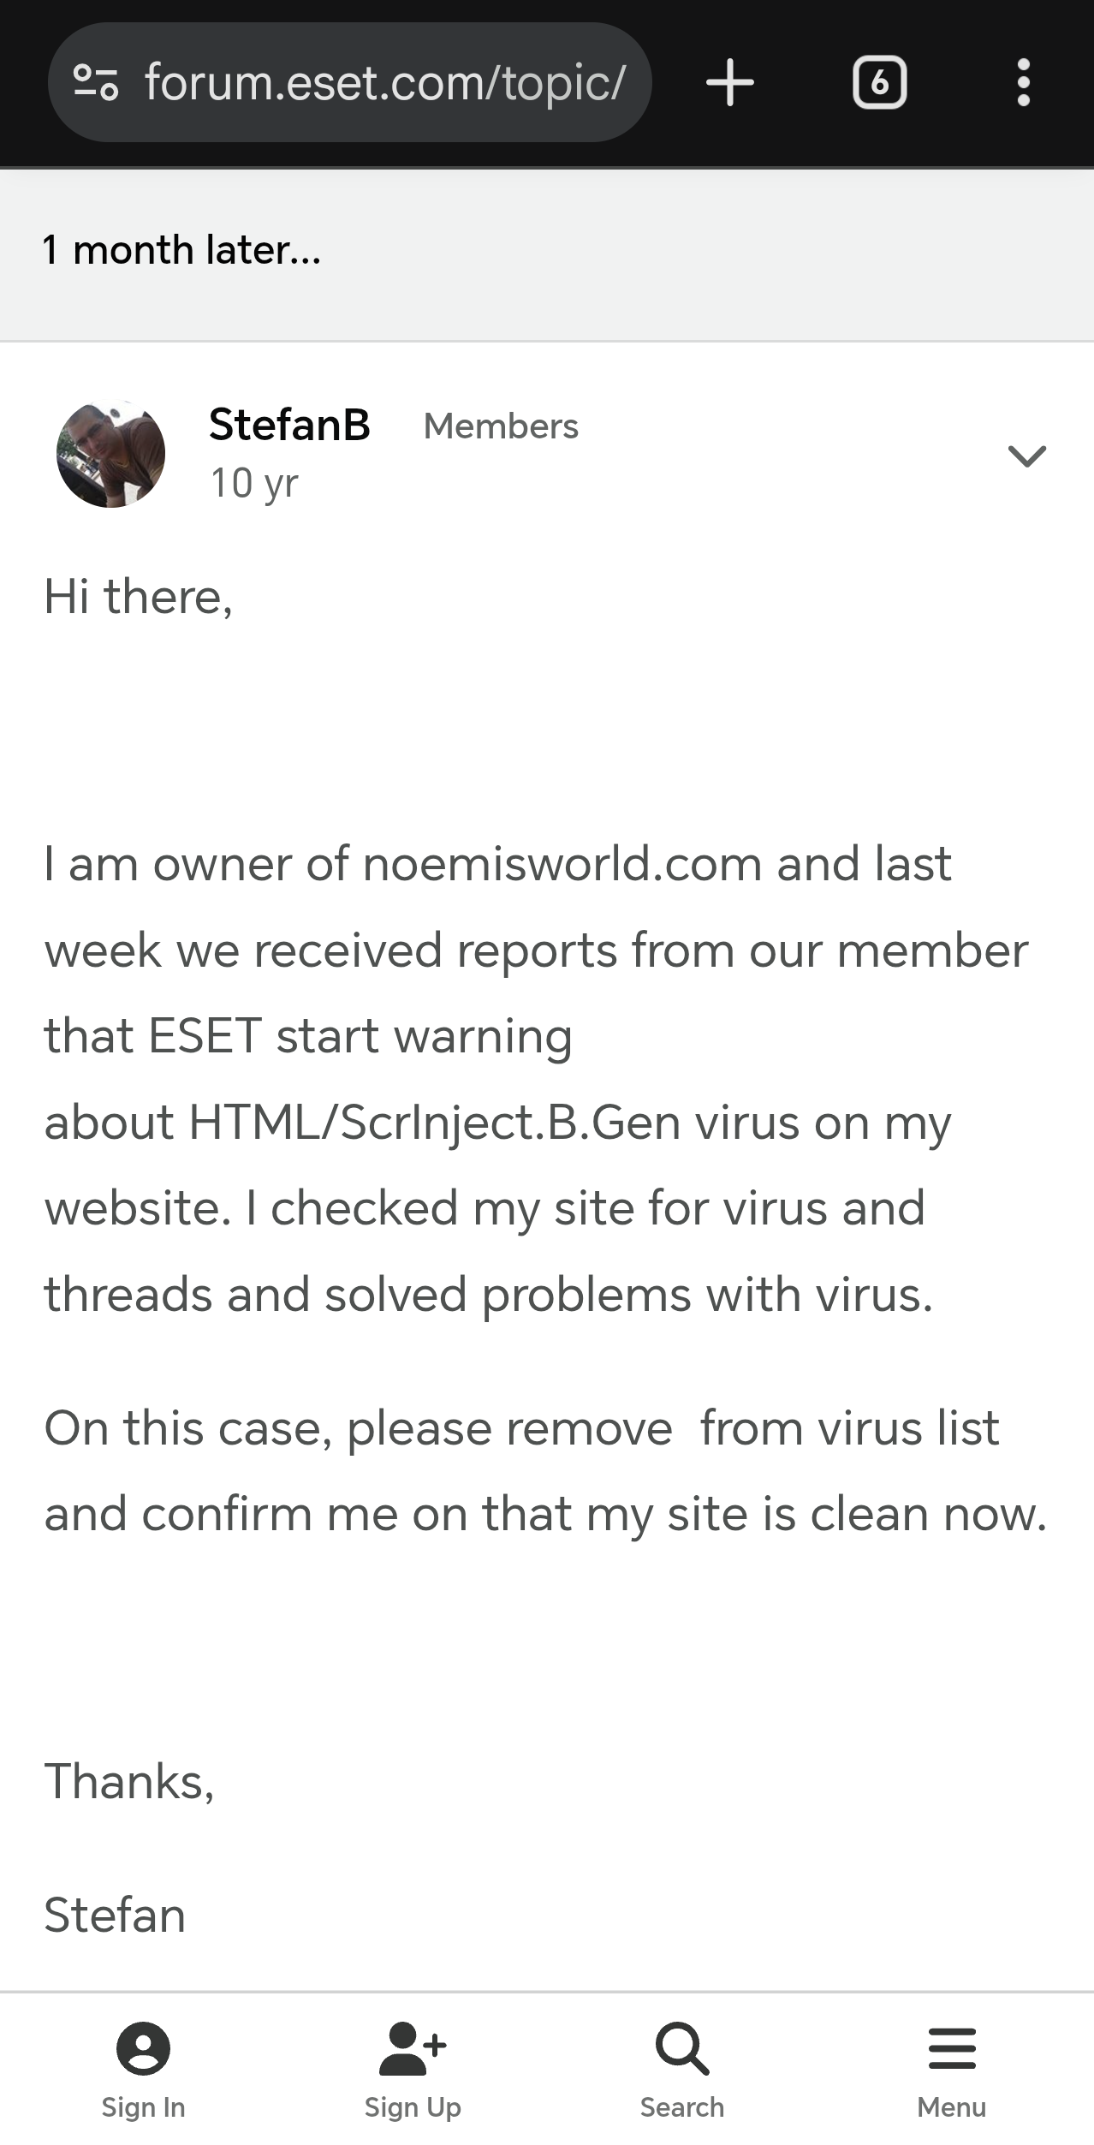Open the browser three-dot overflow menu
This screenshot has width=1094, height=2145.
coord(1023,83)
